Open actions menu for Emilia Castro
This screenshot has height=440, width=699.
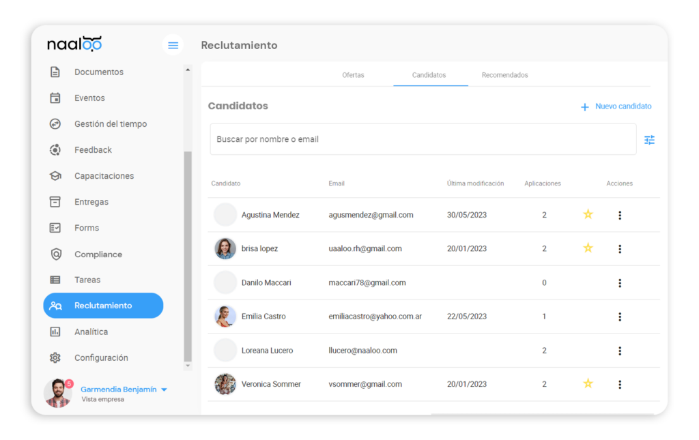620,317
